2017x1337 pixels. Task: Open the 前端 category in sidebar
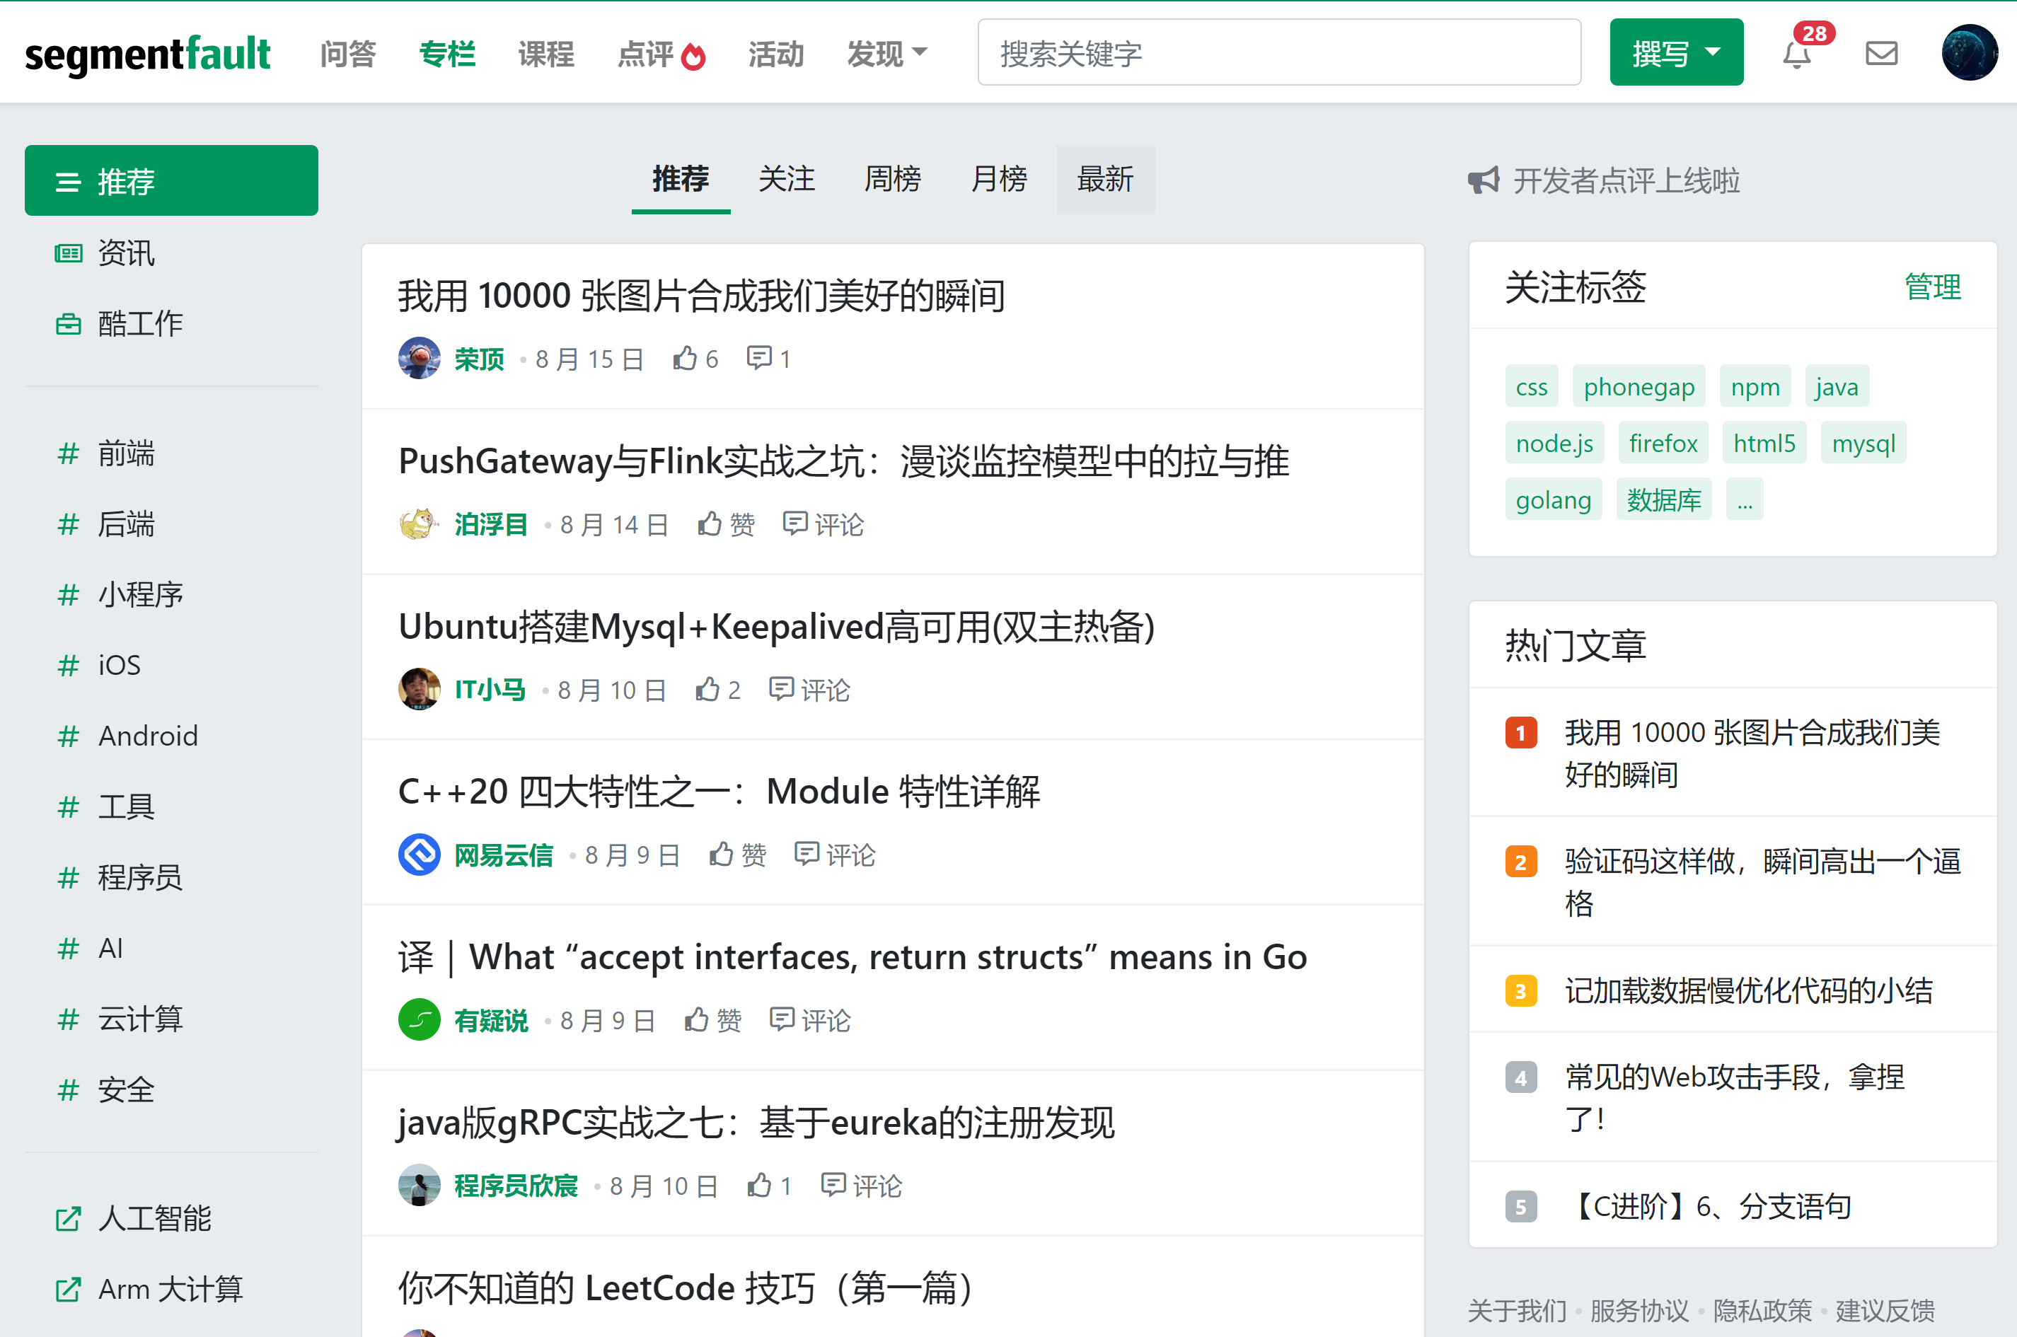tap(126, 453)
